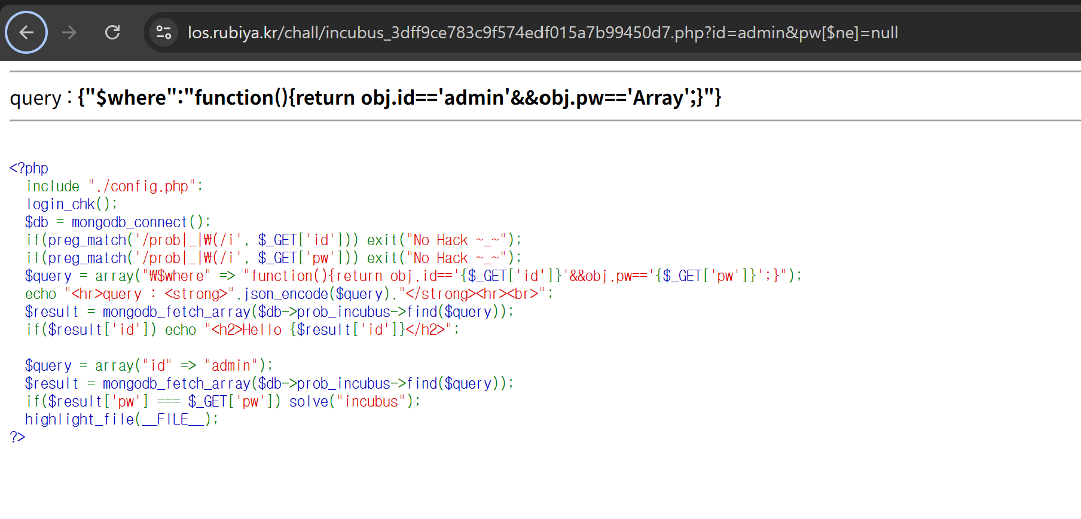Click the include "./config.php" line
This screenshot has width=1081, height=519.
(114, 186)
